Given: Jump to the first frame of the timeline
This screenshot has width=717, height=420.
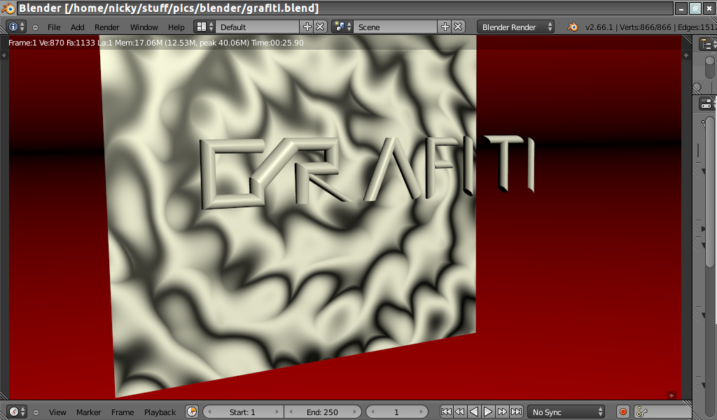Looking at the screenshot, I should [x=446, y=412].
